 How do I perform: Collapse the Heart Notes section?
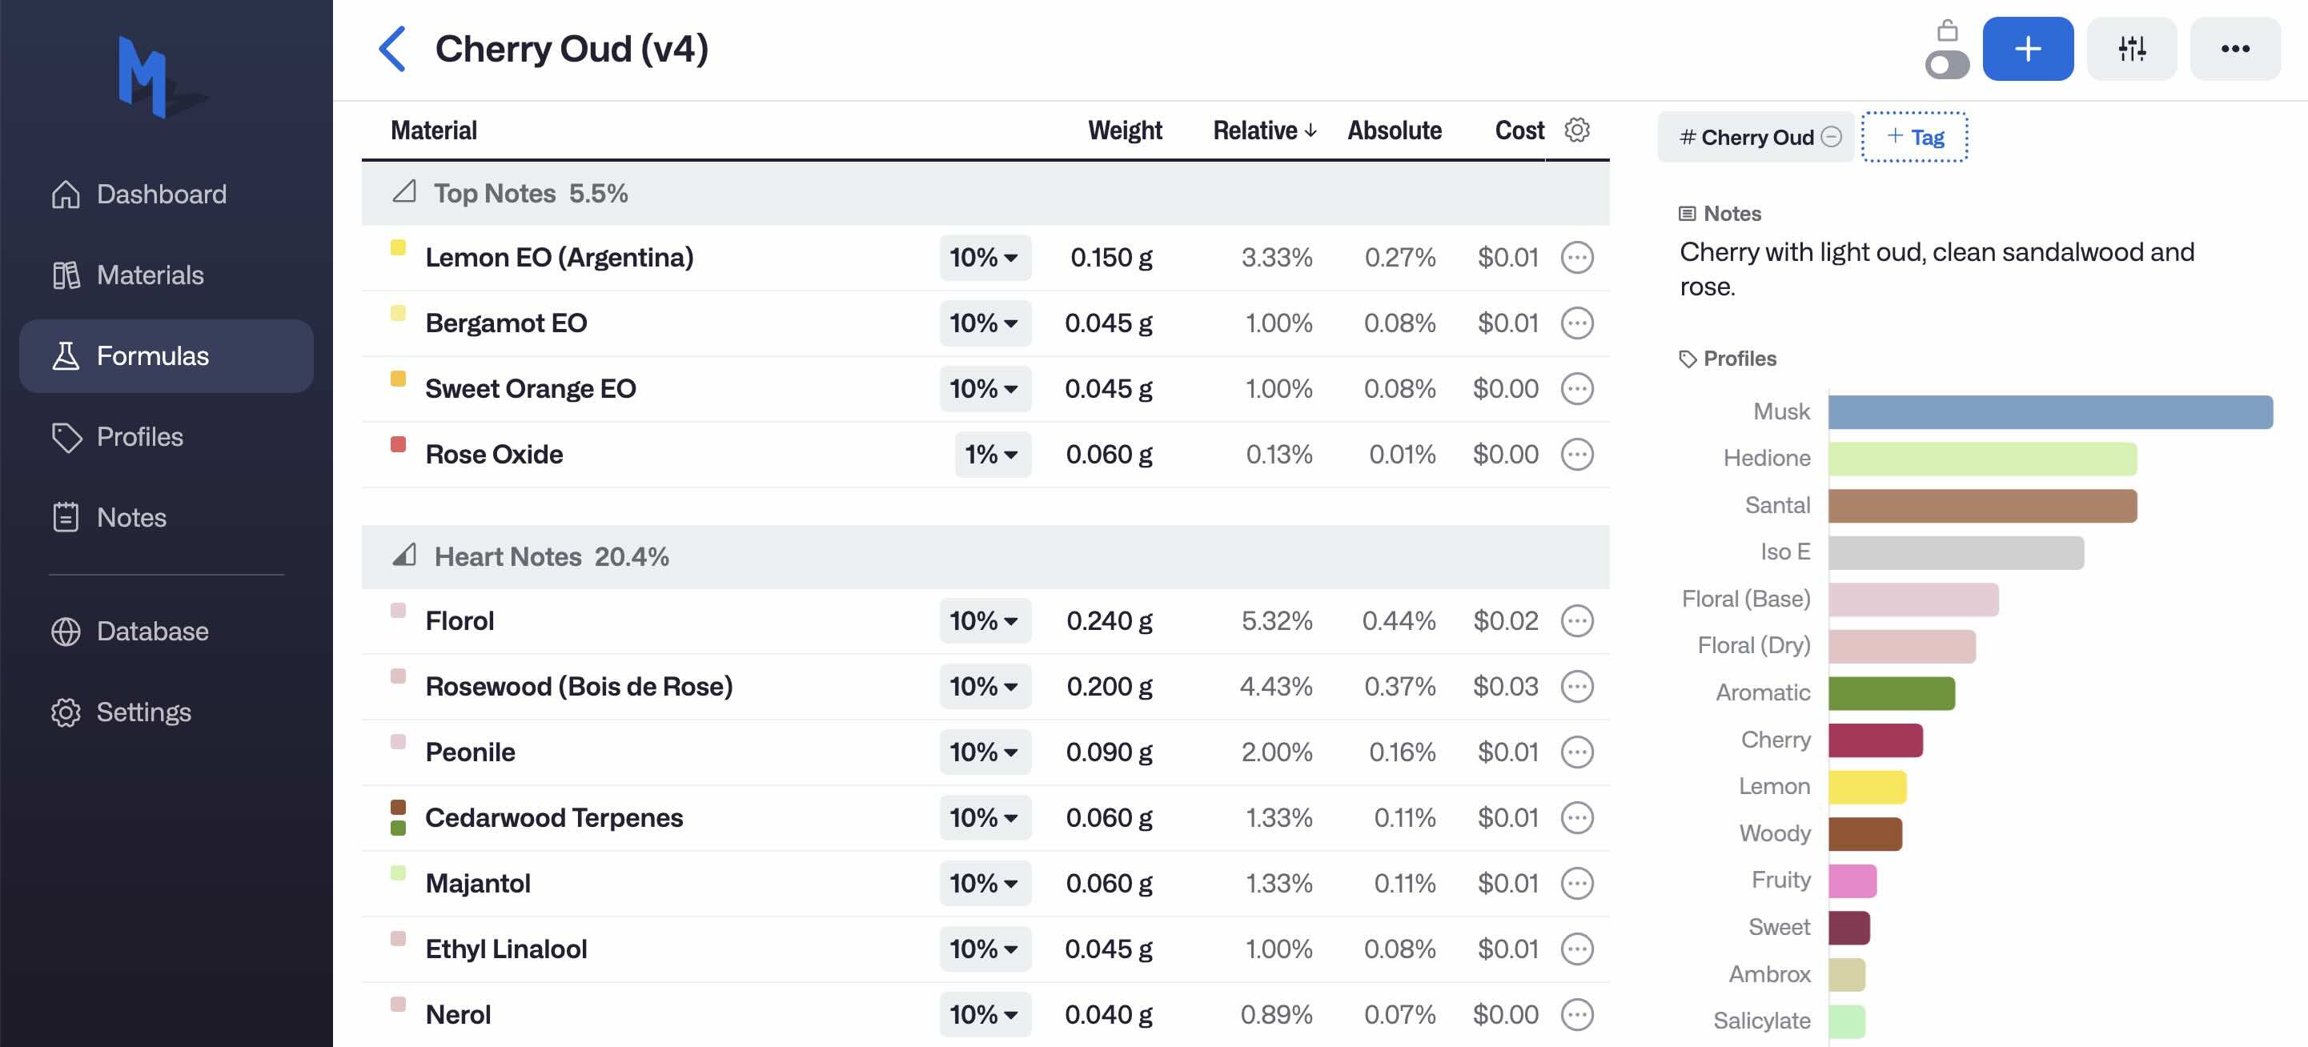(405, 556)
